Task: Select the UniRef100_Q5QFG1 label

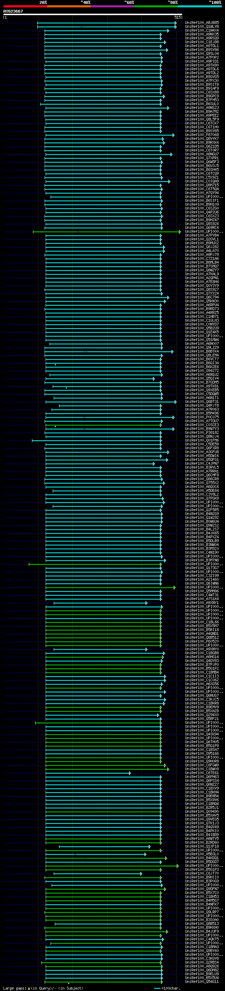Action: pos(202,460)
